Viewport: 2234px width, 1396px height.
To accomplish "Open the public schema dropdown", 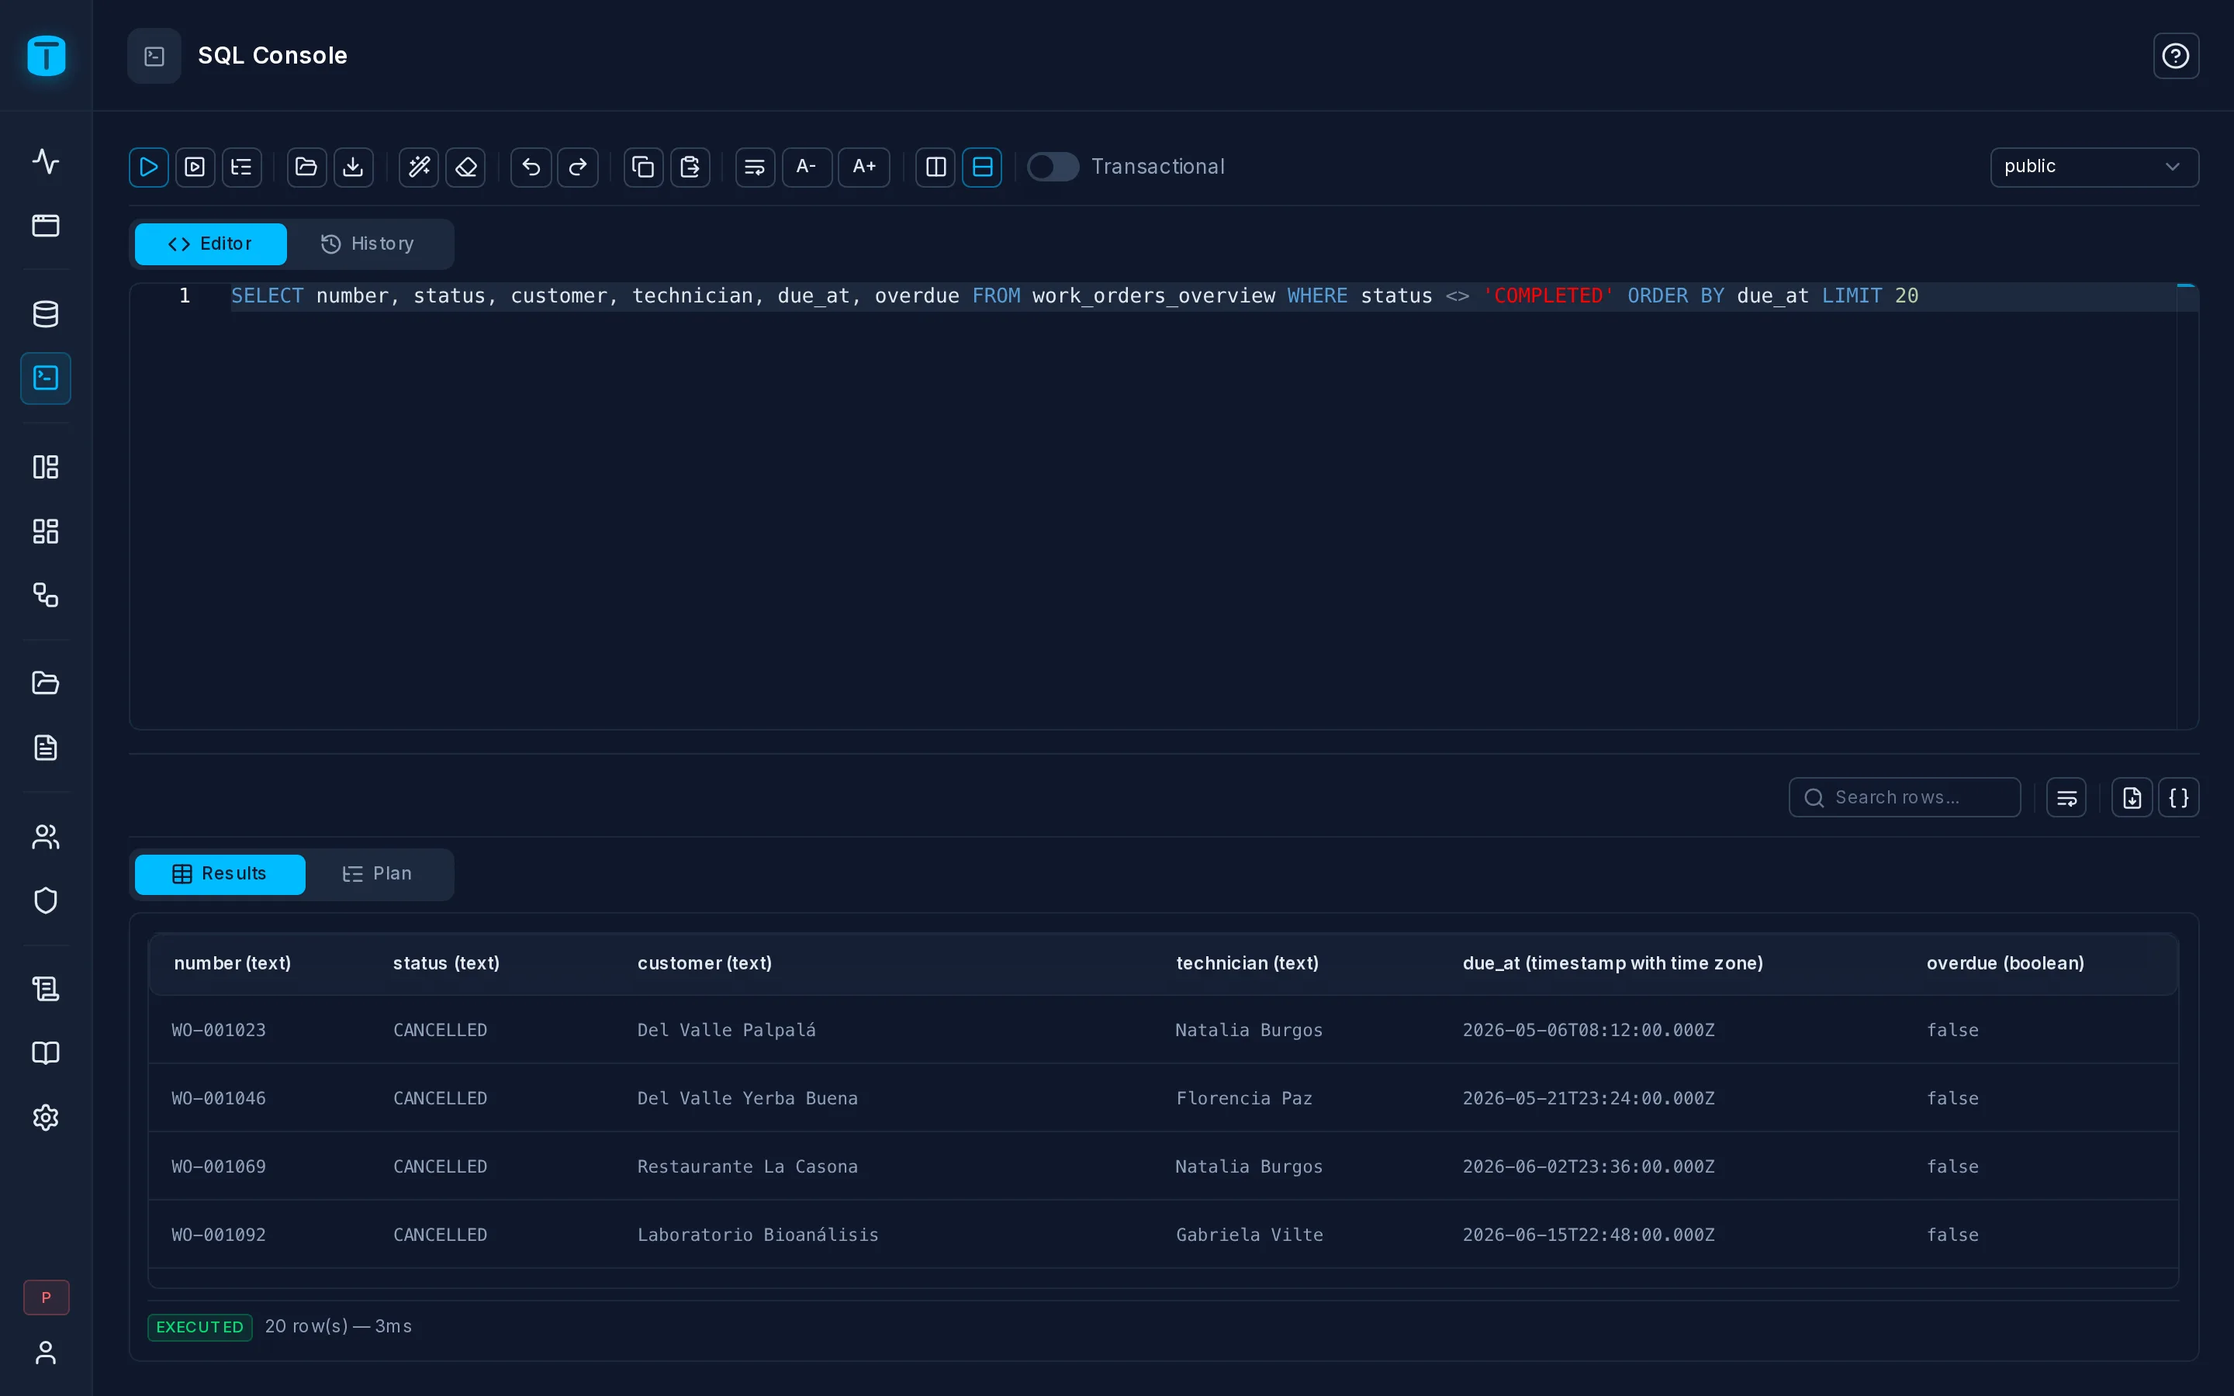I will [2094, 167].
